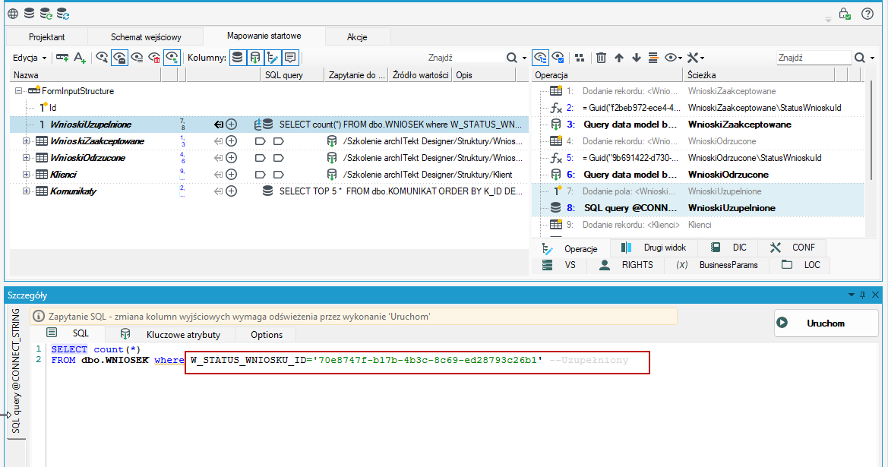Toggle the database column visibility button
The image size is (888, 467).
point(238,58)
